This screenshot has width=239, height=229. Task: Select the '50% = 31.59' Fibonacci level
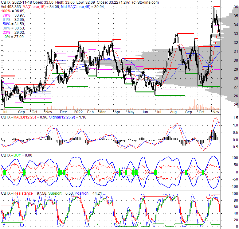coord(14,24)
